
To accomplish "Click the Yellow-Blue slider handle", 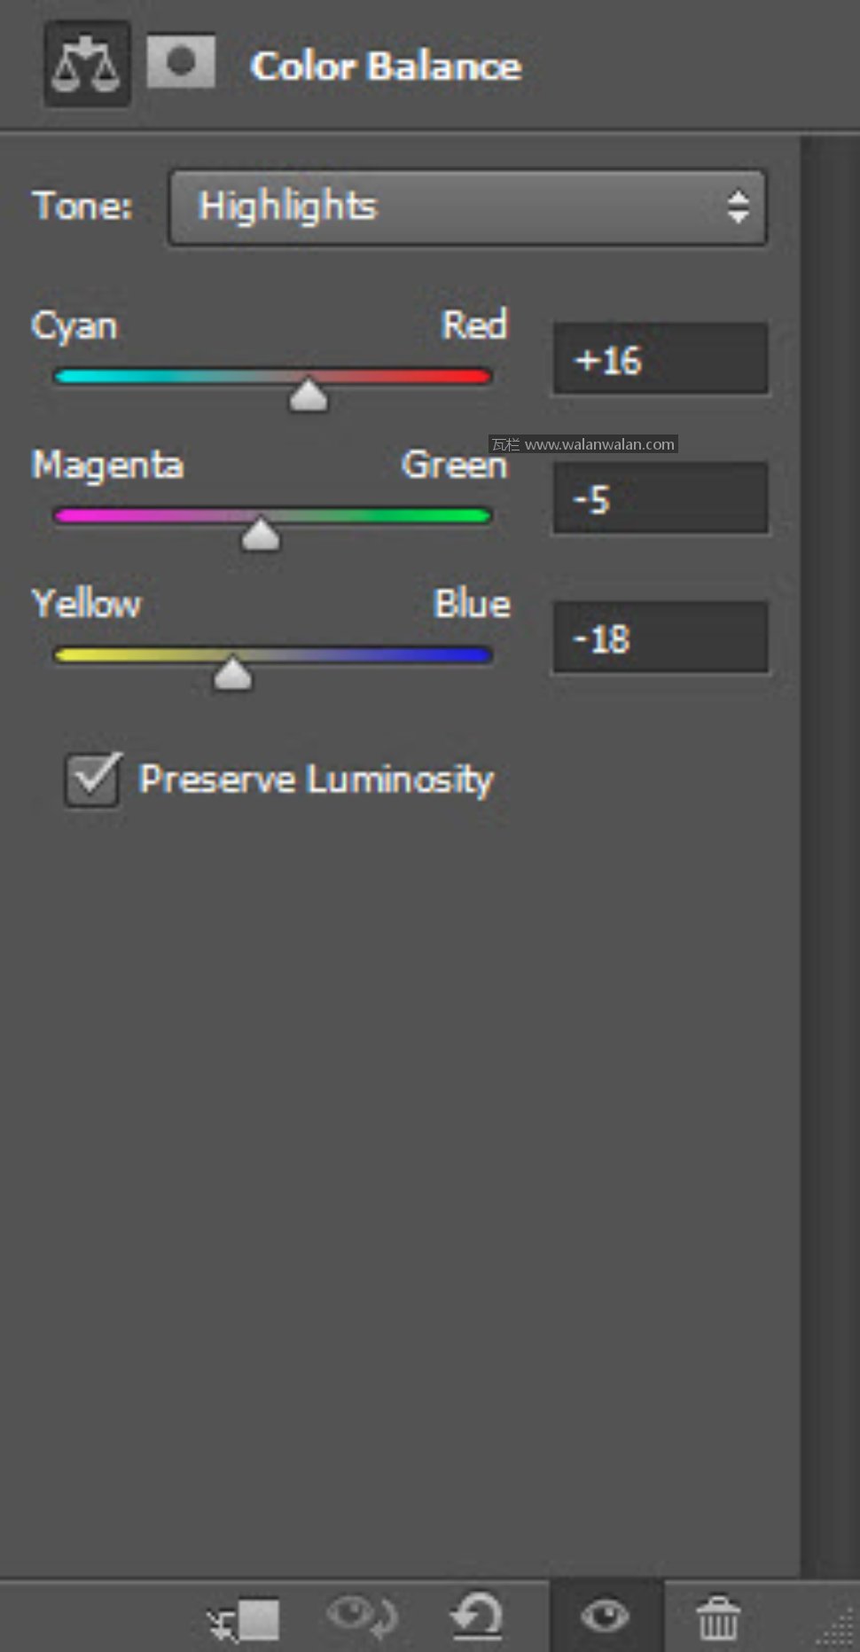I will coord(233,673).
